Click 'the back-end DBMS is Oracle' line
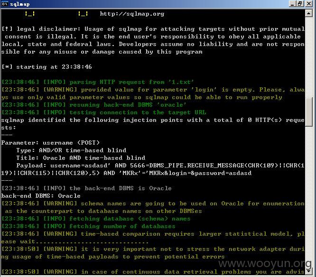Image resolution: width=316 pixels, height=277 pixels. (x=86, y=188)
